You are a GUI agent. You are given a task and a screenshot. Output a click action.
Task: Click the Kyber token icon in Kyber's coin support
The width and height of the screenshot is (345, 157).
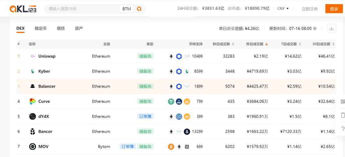[187, 71]
